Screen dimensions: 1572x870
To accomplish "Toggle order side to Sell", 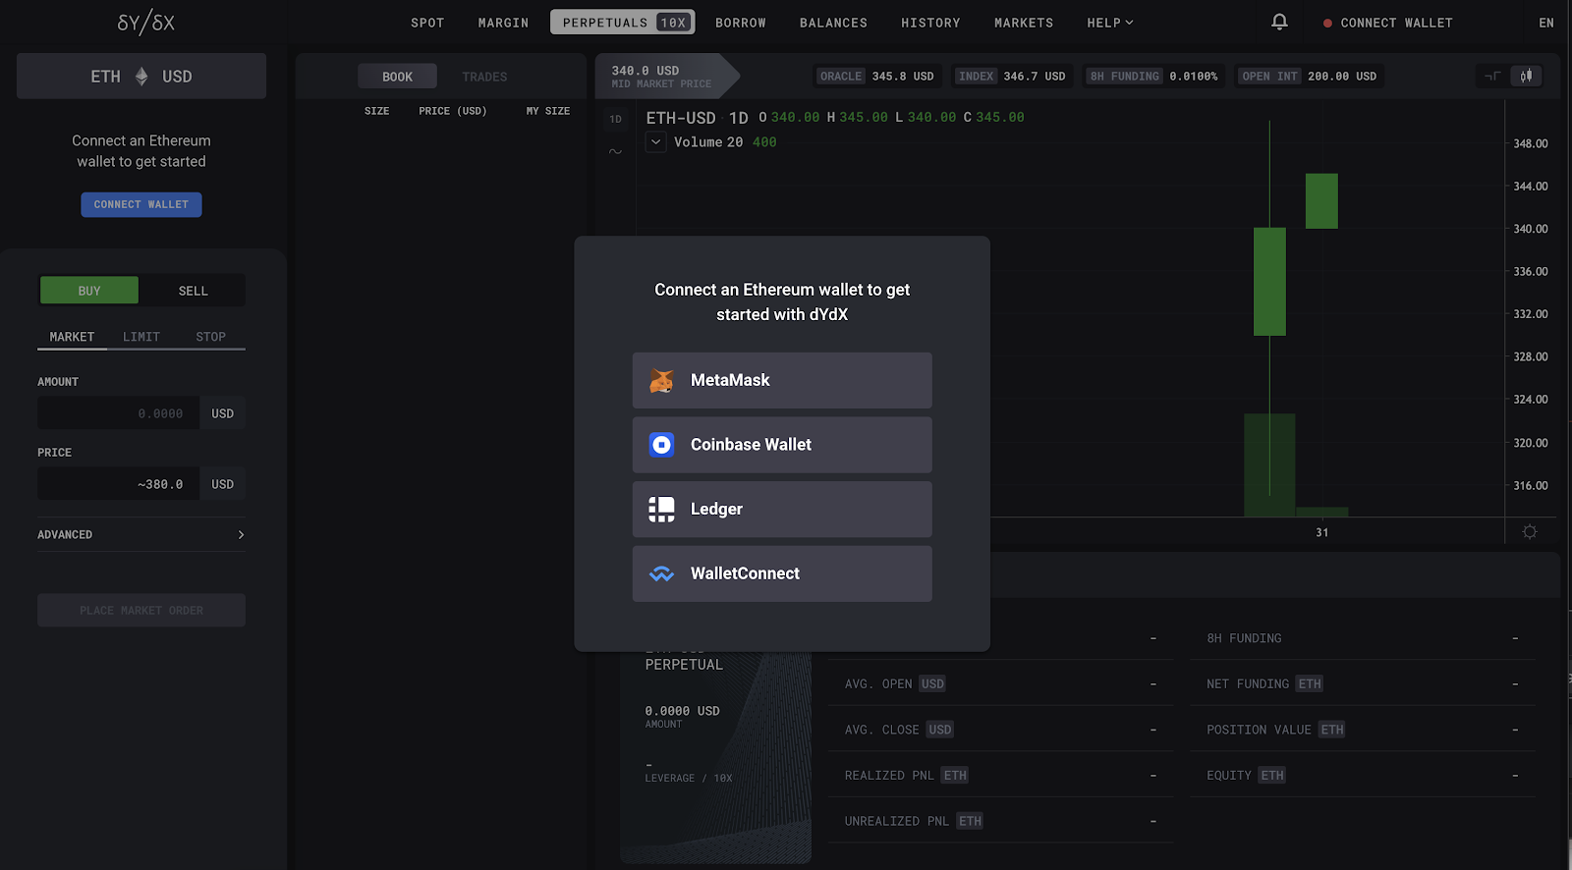I will (193, 291).
